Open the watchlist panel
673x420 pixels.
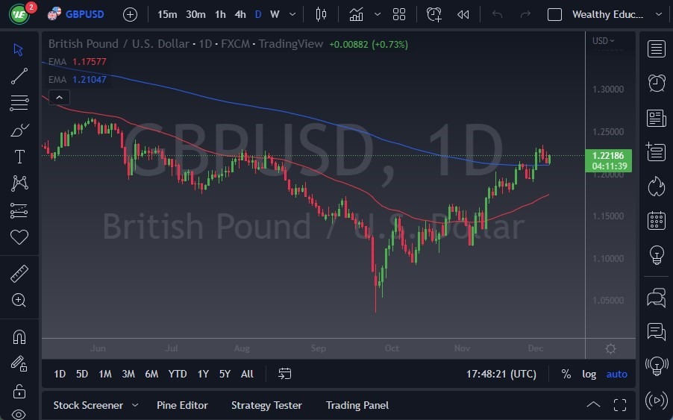coord(657,49)
